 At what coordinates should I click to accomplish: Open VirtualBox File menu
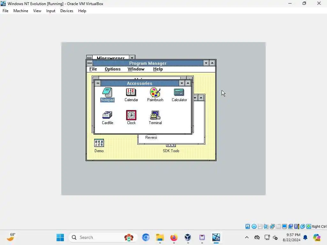pyautogui.click(x=5, y=11)
